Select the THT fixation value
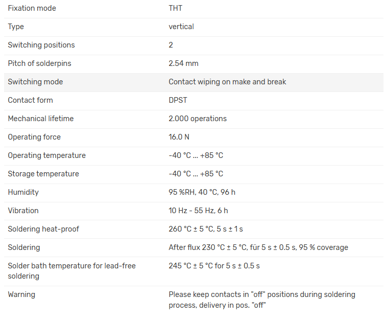The image size is (385, 320). (175, 8)
